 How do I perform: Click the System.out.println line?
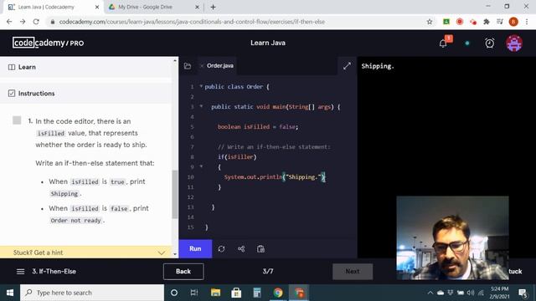(x=275, y=177)
